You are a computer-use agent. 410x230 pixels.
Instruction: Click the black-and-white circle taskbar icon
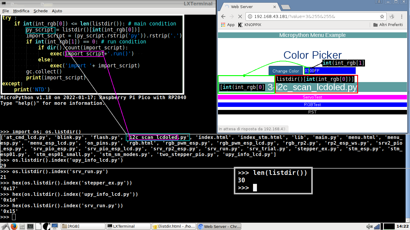click(x=46, y=226)
